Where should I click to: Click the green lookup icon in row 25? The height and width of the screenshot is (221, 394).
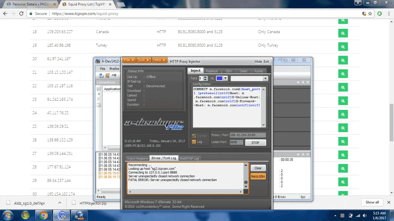(343, 128)
